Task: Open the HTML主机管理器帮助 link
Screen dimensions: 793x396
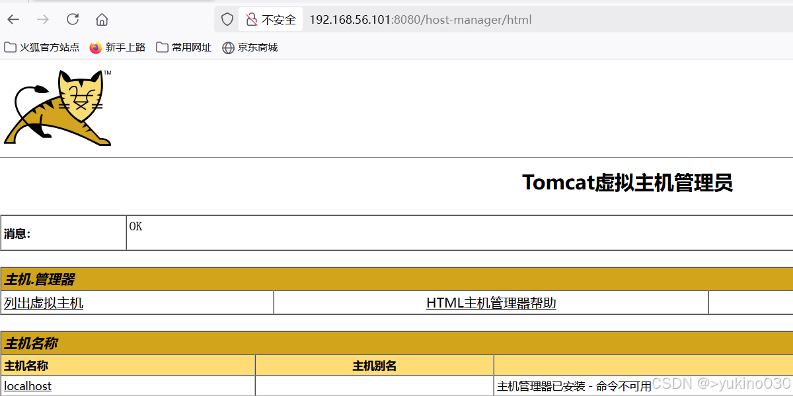Action: [x=491, y=304]
